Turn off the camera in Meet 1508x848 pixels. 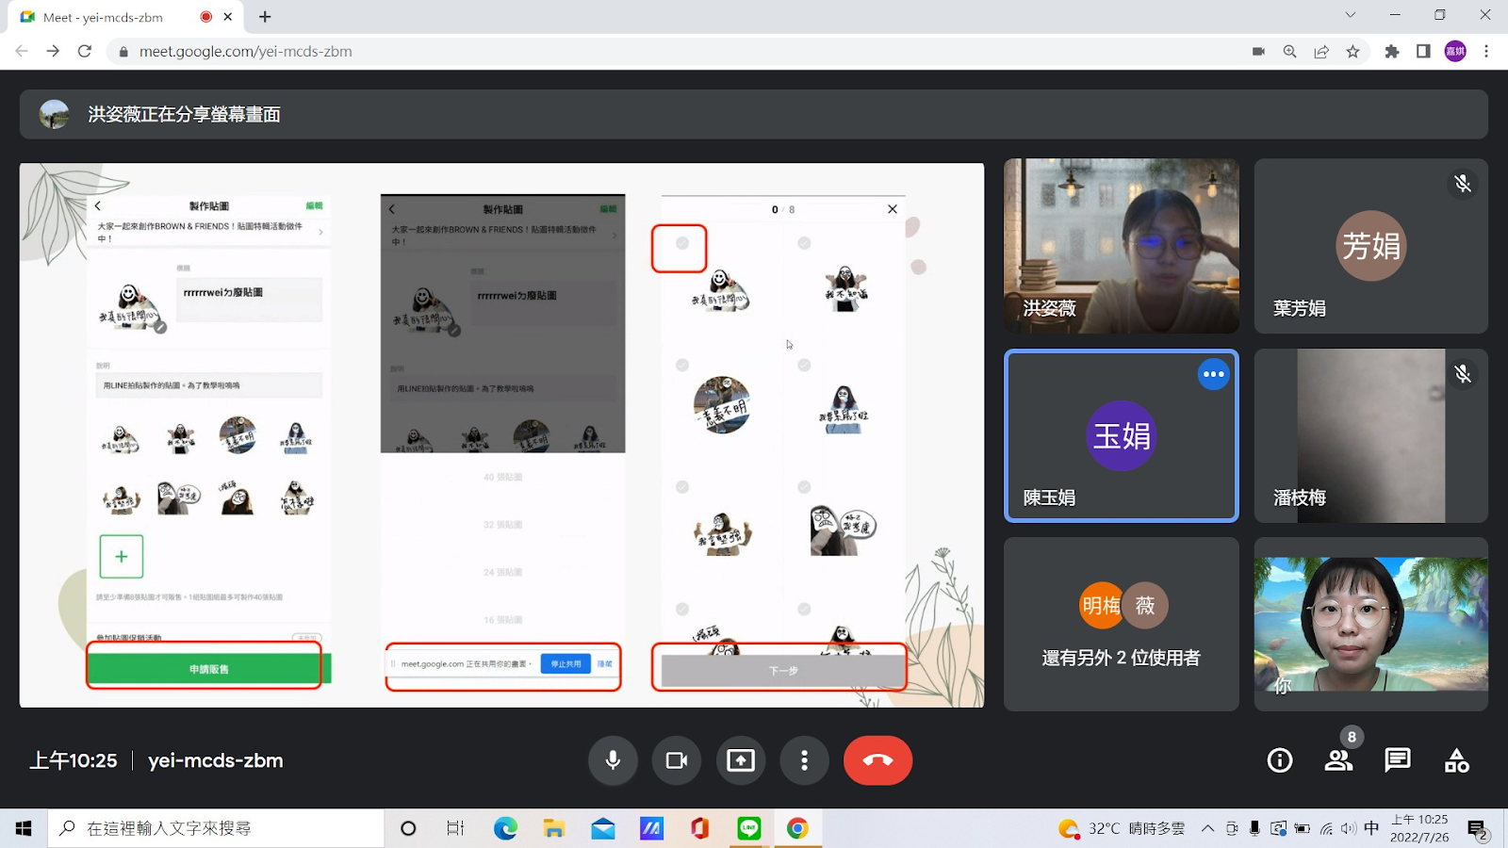pyautogui.click(x=677, y=760)
